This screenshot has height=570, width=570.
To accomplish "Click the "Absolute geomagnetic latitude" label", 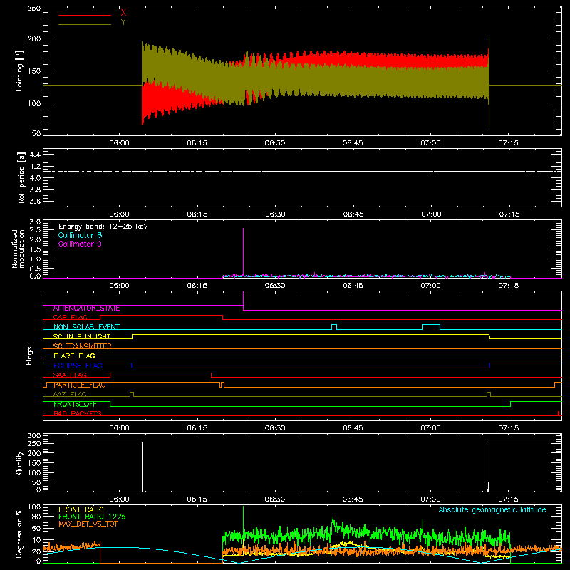I will 492,510.
